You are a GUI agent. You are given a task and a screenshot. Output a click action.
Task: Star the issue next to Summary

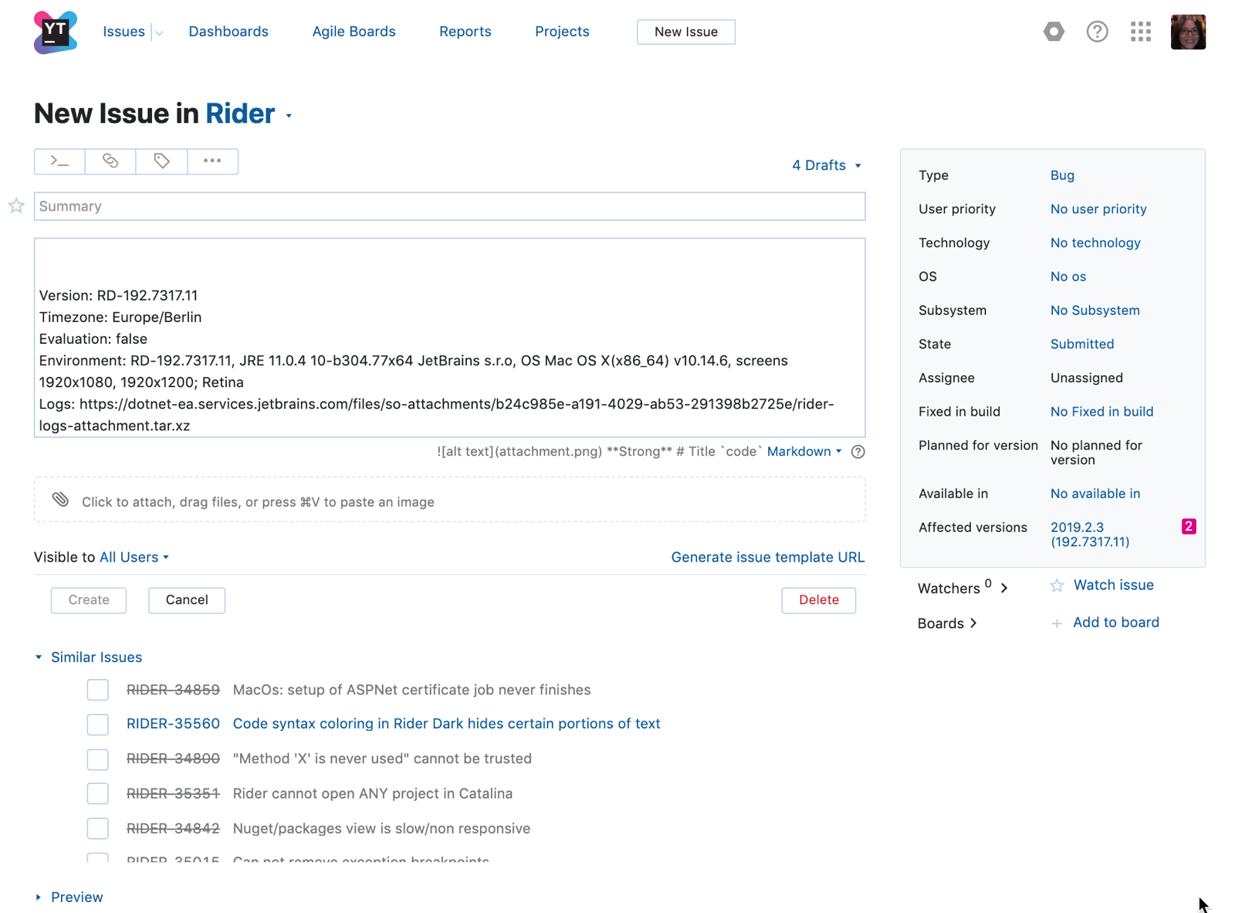click(16, 205)
